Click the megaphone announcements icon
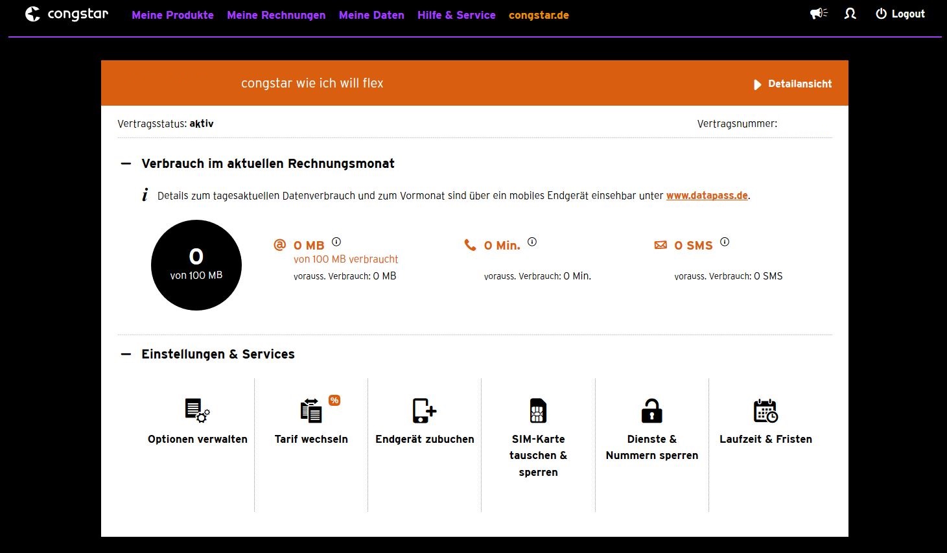The width and height of the screenshot is (947, 553). click(819, 14)
